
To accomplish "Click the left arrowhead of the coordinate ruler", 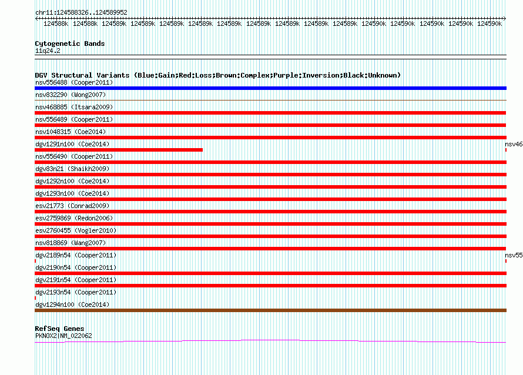I will [36, 19].
